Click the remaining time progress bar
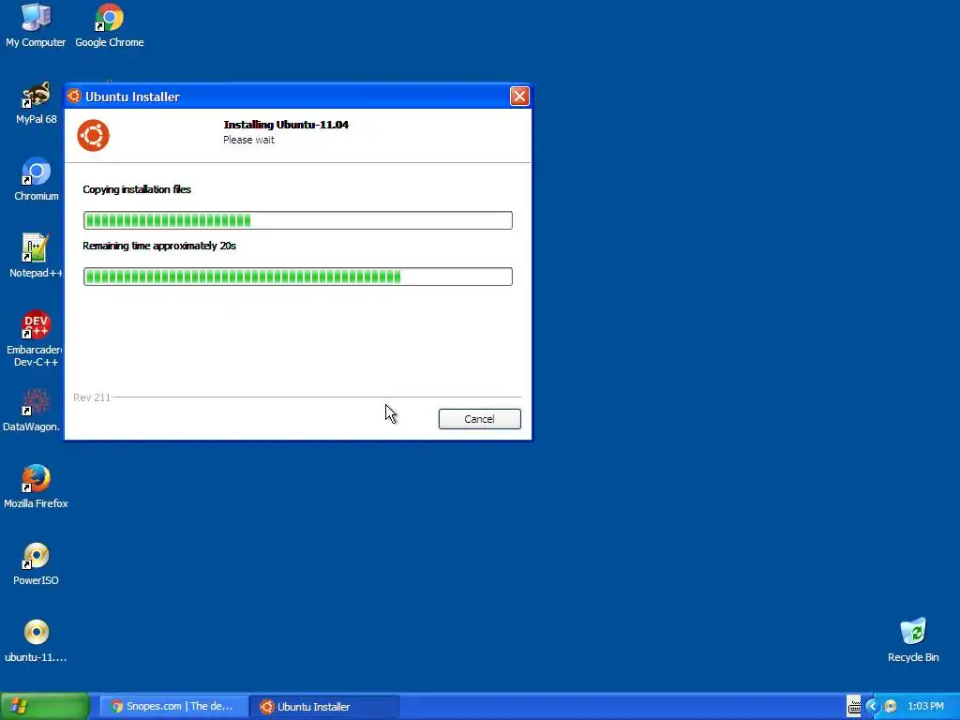The image size is (960, 720). pyautogui.click(x=297, y=277)
